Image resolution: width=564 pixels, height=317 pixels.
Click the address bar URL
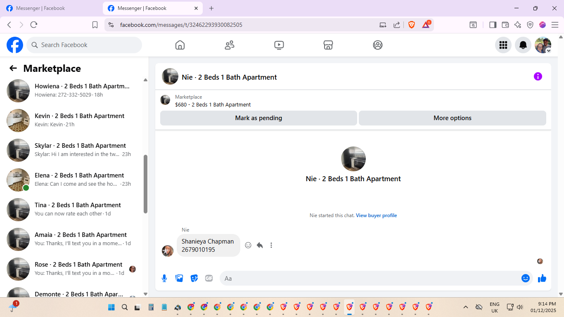pos(181,25)
